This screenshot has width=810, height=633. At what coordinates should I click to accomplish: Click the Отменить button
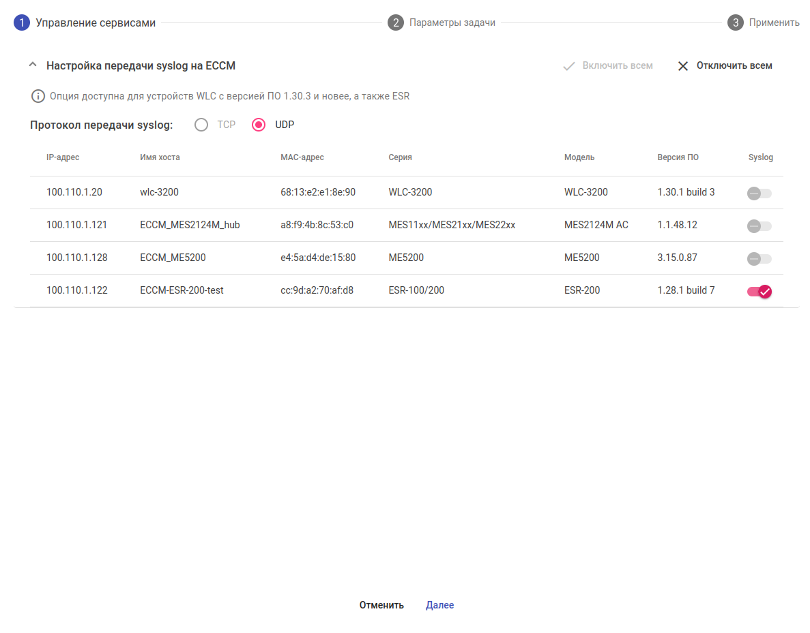tap(381, 605)
